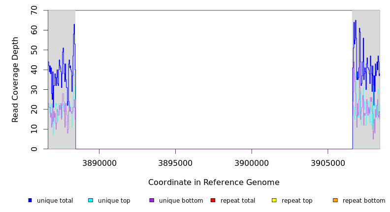The height and width of the screenshot is (212, 390).
Task: Click the purple unique bottom legend swatch
Action: pos(152,200)
